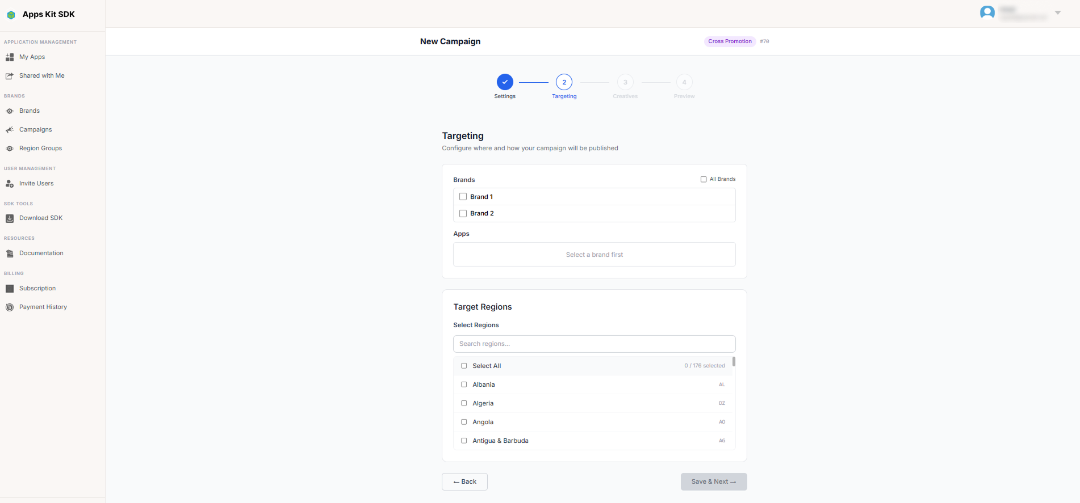Click the completed Settings step checkmark
This screenshot has height=503, width=1080.
point(505,82)
